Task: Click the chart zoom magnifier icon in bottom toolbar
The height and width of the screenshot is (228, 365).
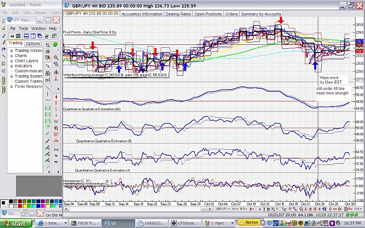Action: 301,209
